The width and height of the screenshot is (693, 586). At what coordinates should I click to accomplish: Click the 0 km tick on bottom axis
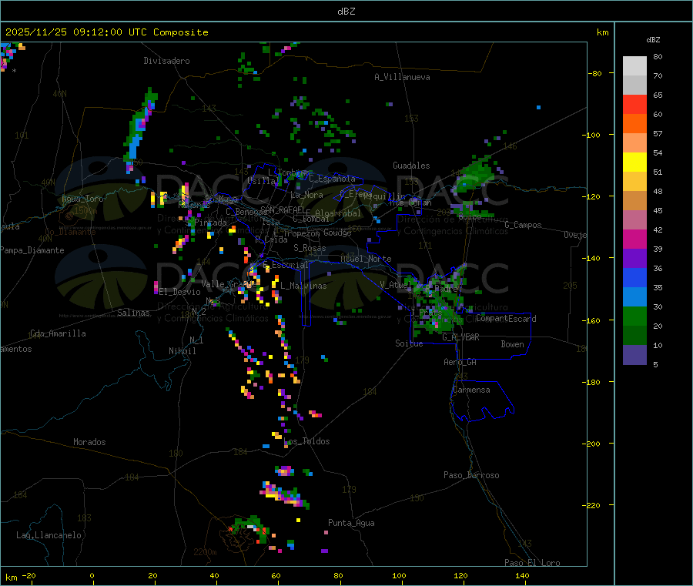92,575
